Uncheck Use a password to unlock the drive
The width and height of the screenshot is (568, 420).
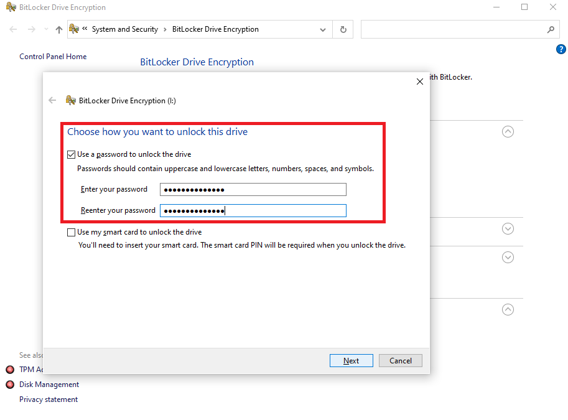[x=72, y=154]
